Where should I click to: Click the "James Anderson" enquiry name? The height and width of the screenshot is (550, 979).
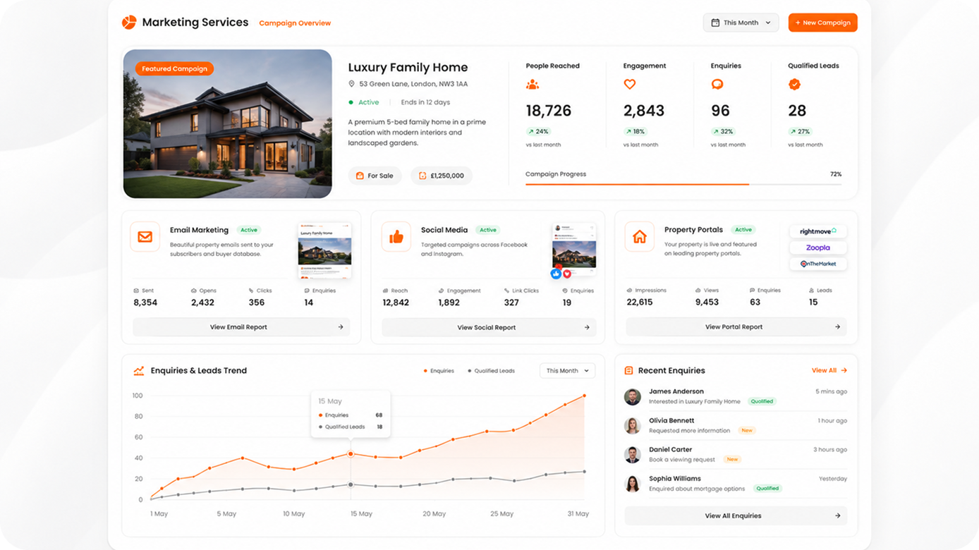(x=676, y=391)
